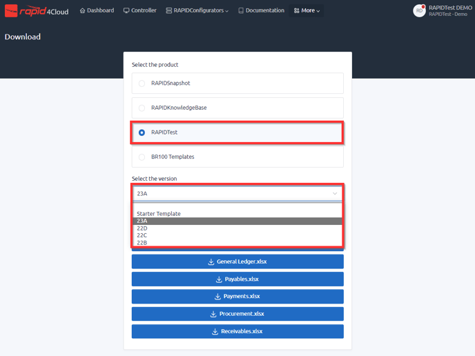
Task: Click the Download page heading
Action: (x=22, y=37)
